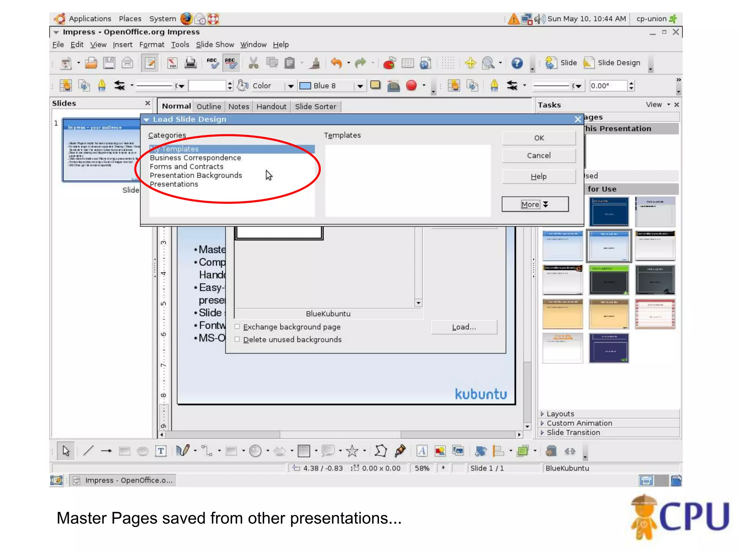Toggle the Shadow icon in line toolbar
This screenshot has height=553, width=738.
click(x=375, y=85)
